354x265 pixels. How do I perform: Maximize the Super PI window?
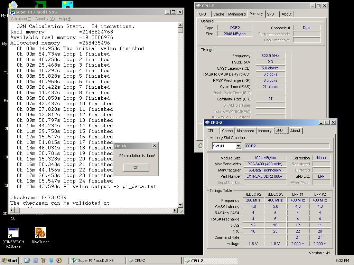tap(174, 12)
